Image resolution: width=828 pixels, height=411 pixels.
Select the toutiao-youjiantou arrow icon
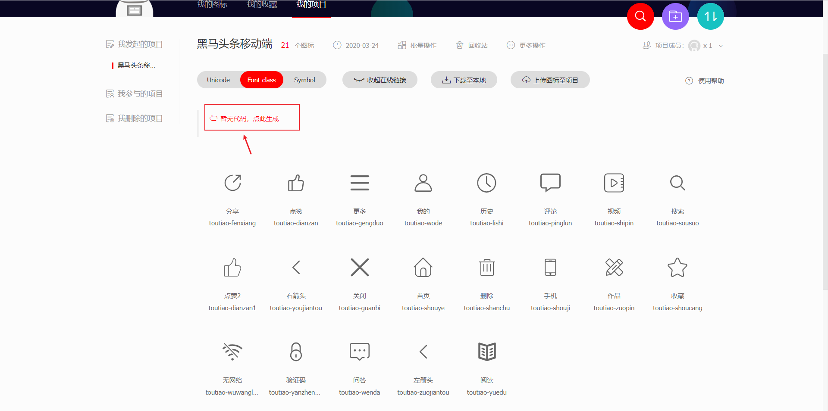296,268
